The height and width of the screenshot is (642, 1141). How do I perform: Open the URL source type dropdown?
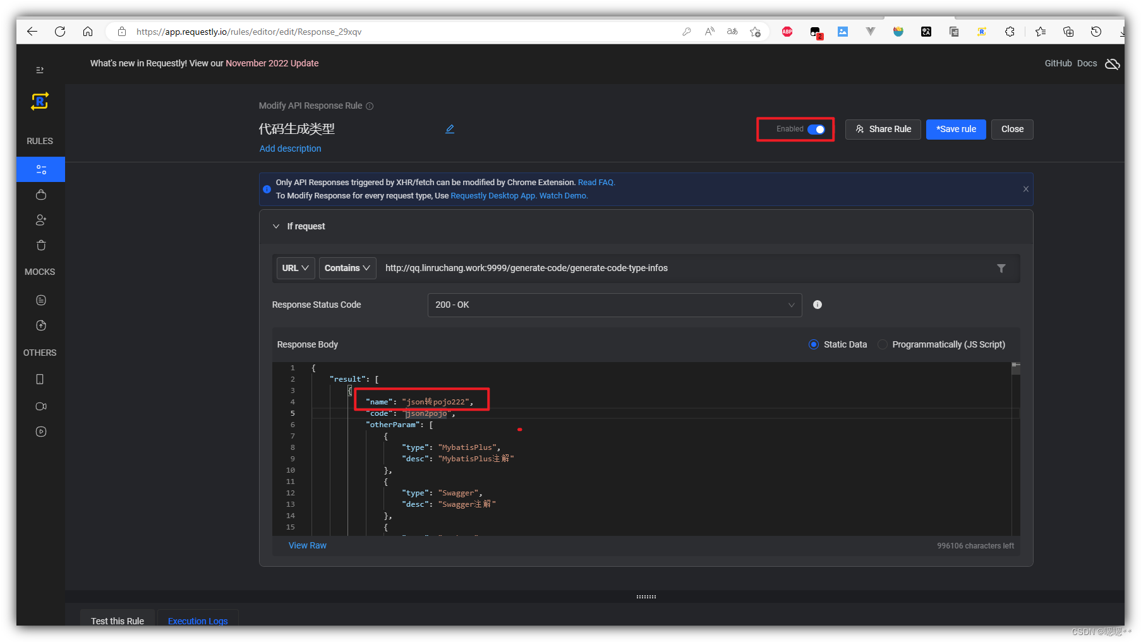click(x=296, y=268)
